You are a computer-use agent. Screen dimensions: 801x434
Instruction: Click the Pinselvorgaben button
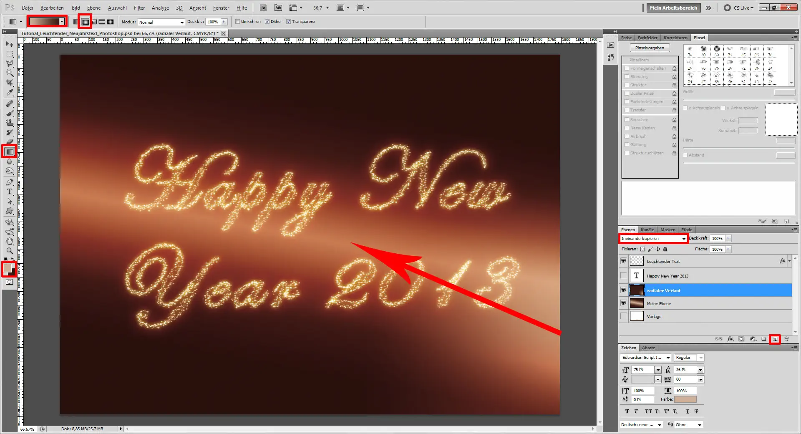[650, 47]
